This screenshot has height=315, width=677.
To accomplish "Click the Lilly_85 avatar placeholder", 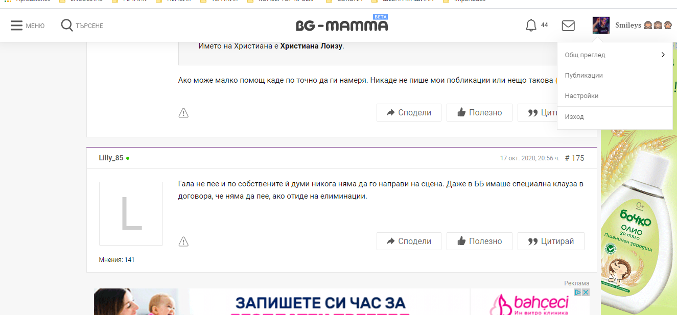I will click(x=131, y=213).
